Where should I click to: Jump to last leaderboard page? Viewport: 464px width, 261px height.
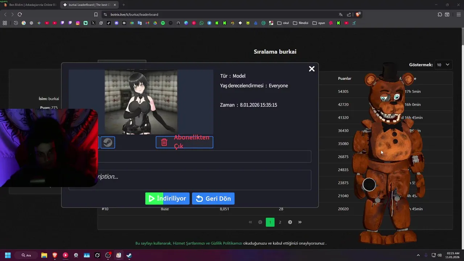[300, 222]
